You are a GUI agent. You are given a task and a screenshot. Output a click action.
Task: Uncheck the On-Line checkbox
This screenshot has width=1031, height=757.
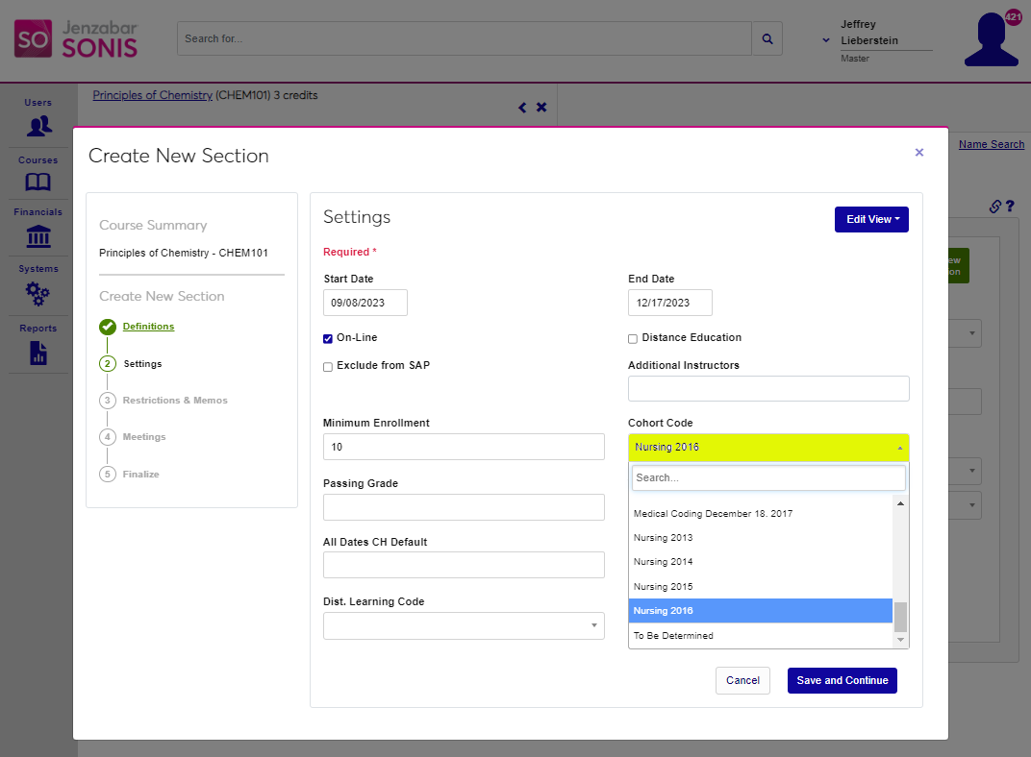pos(328,339)
